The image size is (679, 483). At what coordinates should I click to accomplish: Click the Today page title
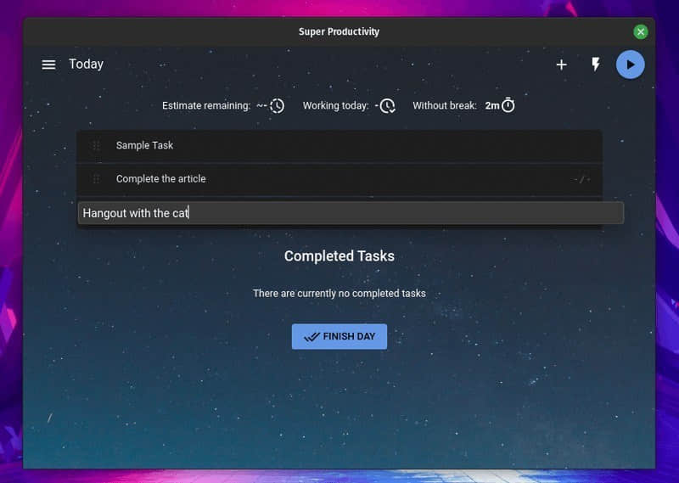pyautogui.click(x=87, y=65)
